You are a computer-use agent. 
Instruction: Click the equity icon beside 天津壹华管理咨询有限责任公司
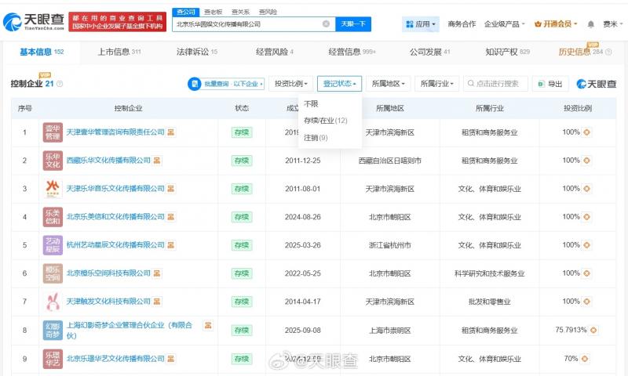tap(171, 132)
